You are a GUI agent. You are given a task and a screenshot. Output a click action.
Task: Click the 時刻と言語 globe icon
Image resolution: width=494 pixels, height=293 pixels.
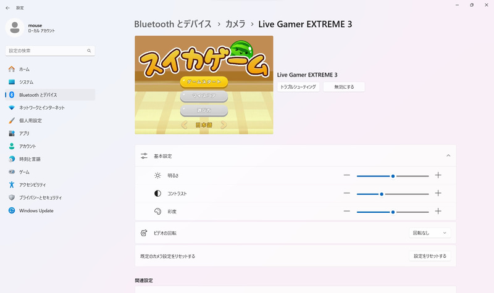click(12, 159)
